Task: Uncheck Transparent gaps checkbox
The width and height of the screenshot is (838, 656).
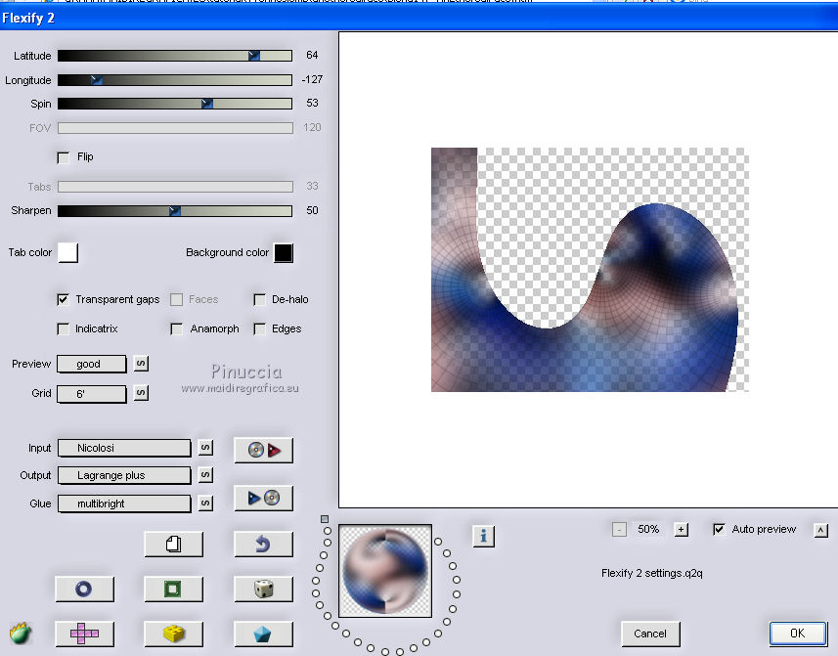Action: (x=63, y=299)
